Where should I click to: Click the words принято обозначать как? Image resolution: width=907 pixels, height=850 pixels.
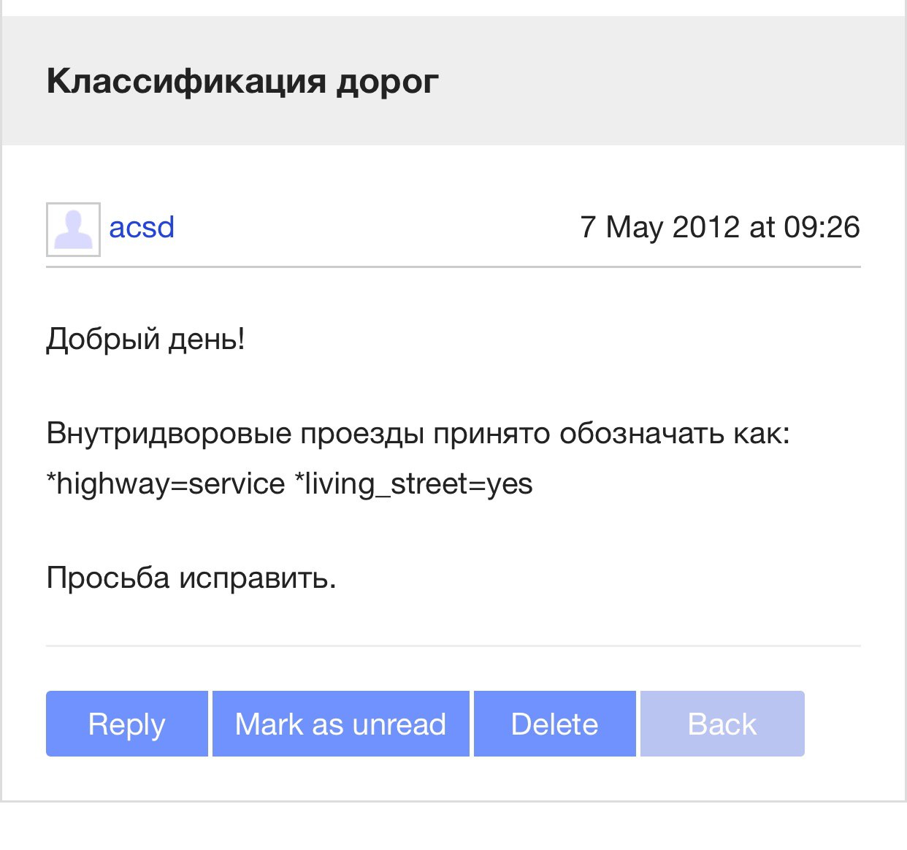612,434
